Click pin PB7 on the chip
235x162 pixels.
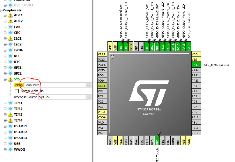point(136,46)
